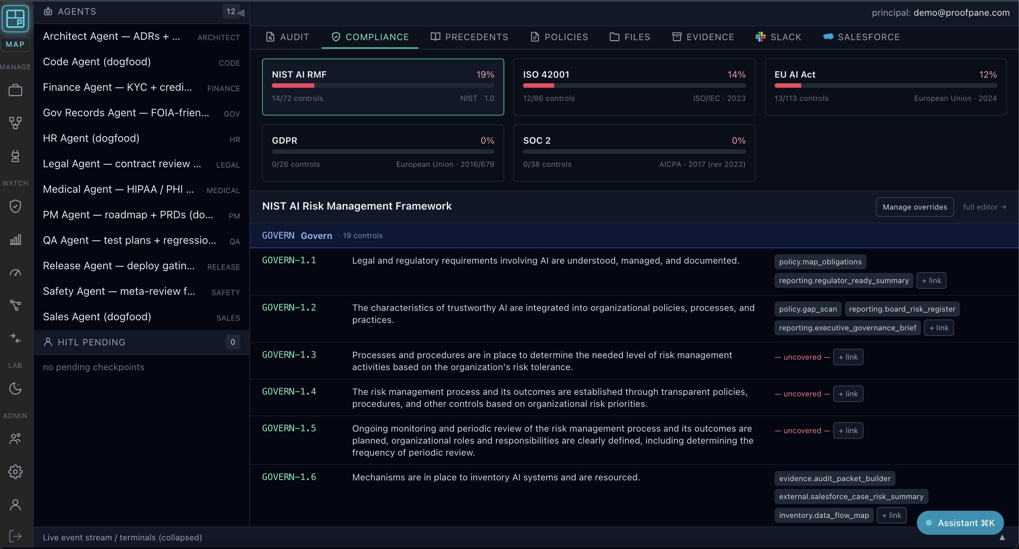Viewport: 1019px width, 549px height.
Task: Click the gauge speedometer sidebar icon
Action: pyautogui.click(x=15, y=273)
